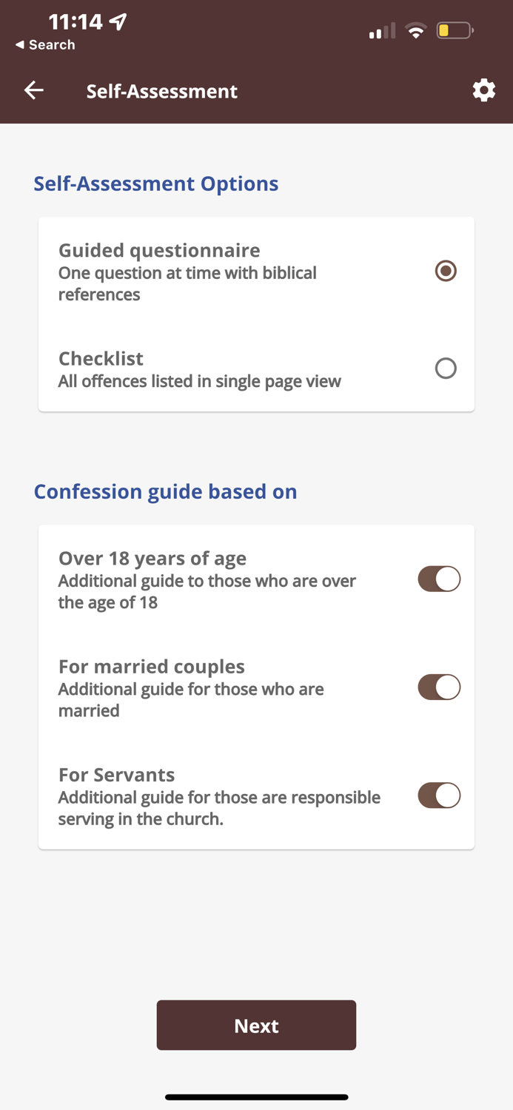
Task: Tap the cellular signal bars indicator
Action: [x=380, y=30]
